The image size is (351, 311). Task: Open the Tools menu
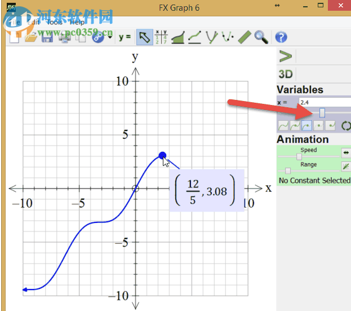click(55, 22)
